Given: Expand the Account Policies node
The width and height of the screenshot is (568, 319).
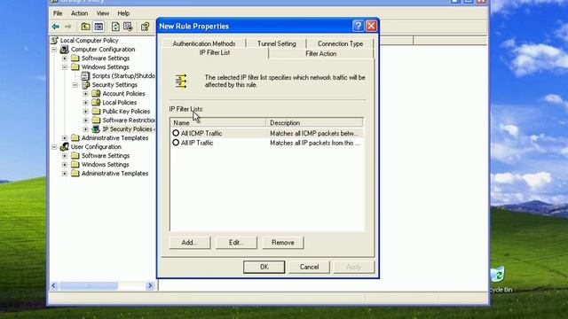Looking at the screenshot, I should coord(85,93).
